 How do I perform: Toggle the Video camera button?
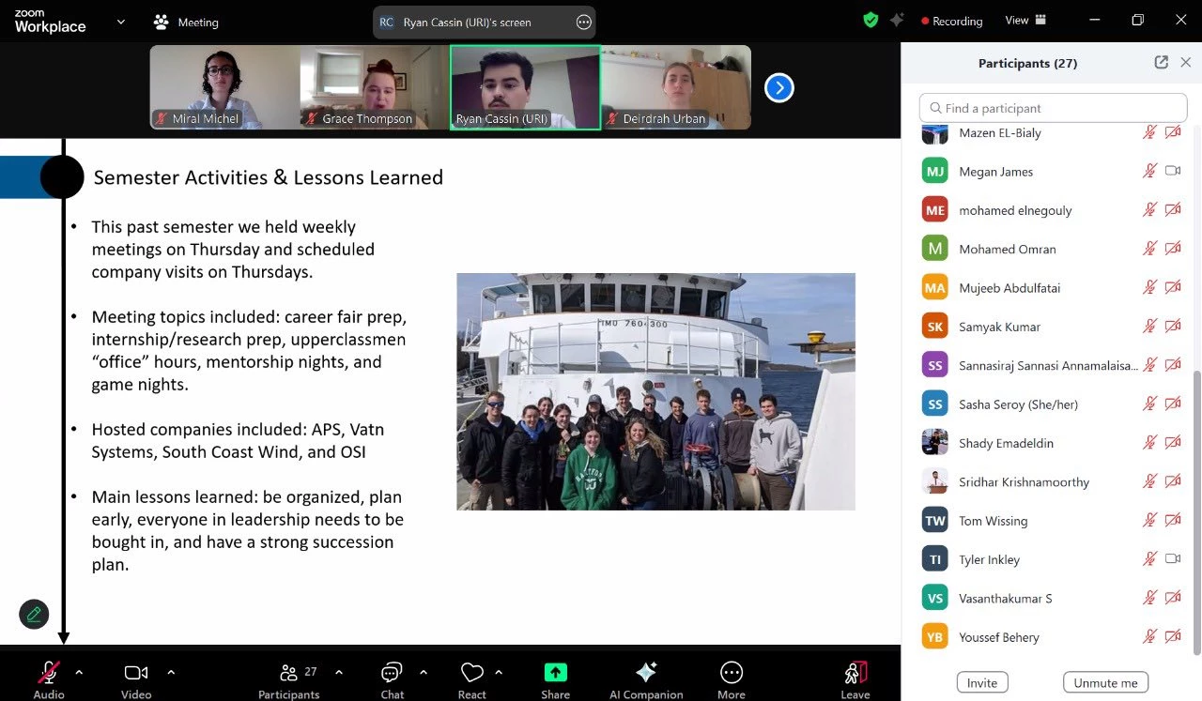[x=136, y=672]
